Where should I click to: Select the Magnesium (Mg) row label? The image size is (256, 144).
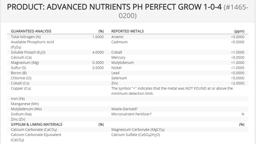25,63
